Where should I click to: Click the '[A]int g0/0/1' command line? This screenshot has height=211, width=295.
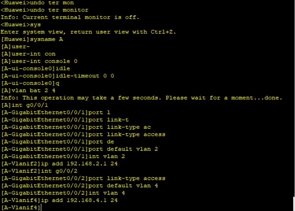(23, 105)
